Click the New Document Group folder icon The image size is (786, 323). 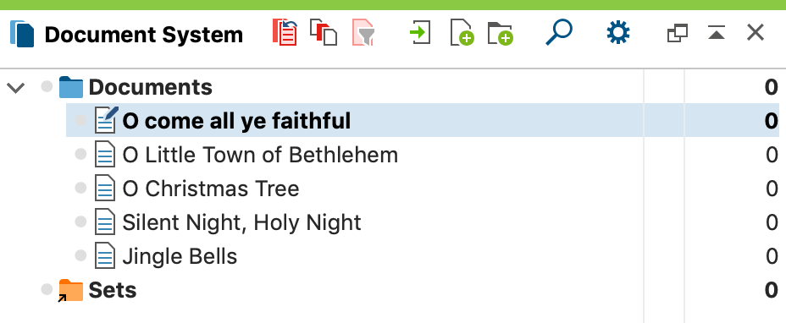pos(501,34)
